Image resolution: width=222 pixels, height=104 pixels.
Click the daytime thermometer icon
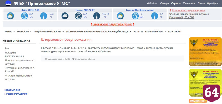coord(44,16)
